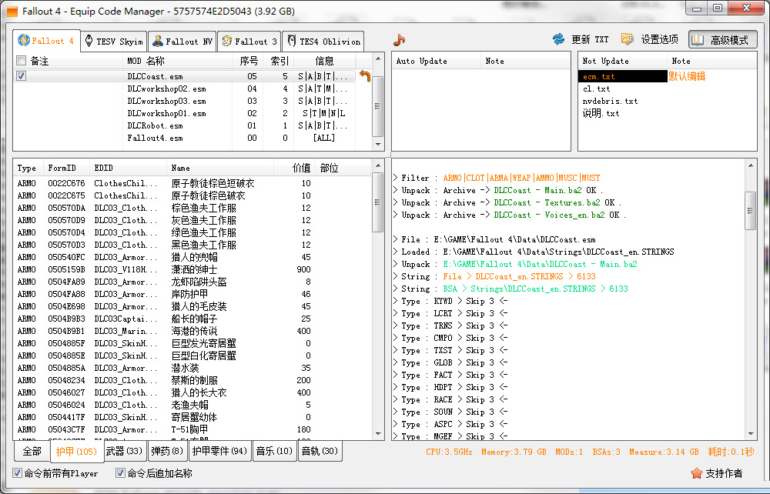Select item 禁斯的制服 row

(192, 379)
